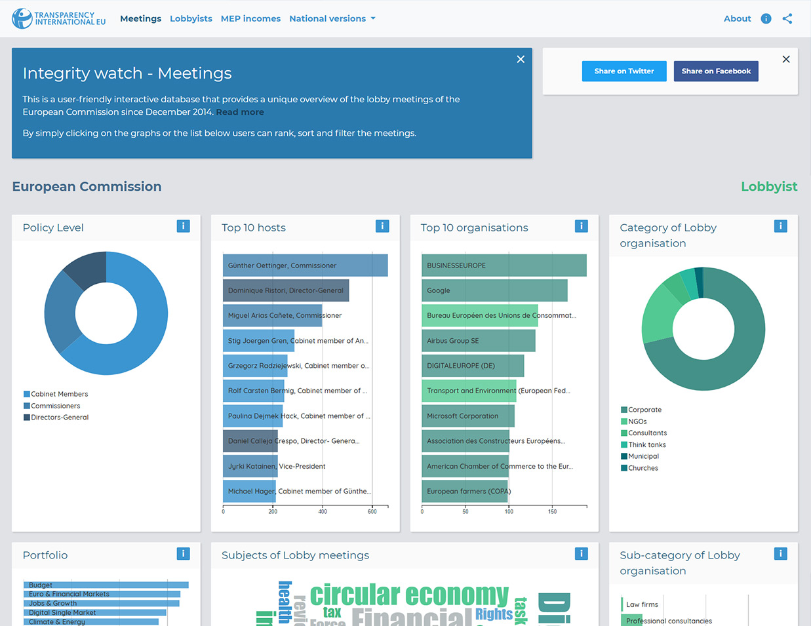The height and width of the screenshot is (626, 811).
Task: Click Günther Oettinger bar in hosts chart
Action: click(x=305, y=265)
